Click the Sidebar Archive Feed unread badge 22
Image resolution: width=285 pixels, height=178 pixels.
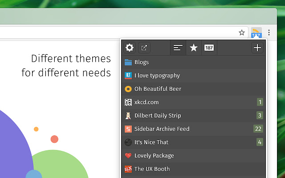click(x=258, y=129)
